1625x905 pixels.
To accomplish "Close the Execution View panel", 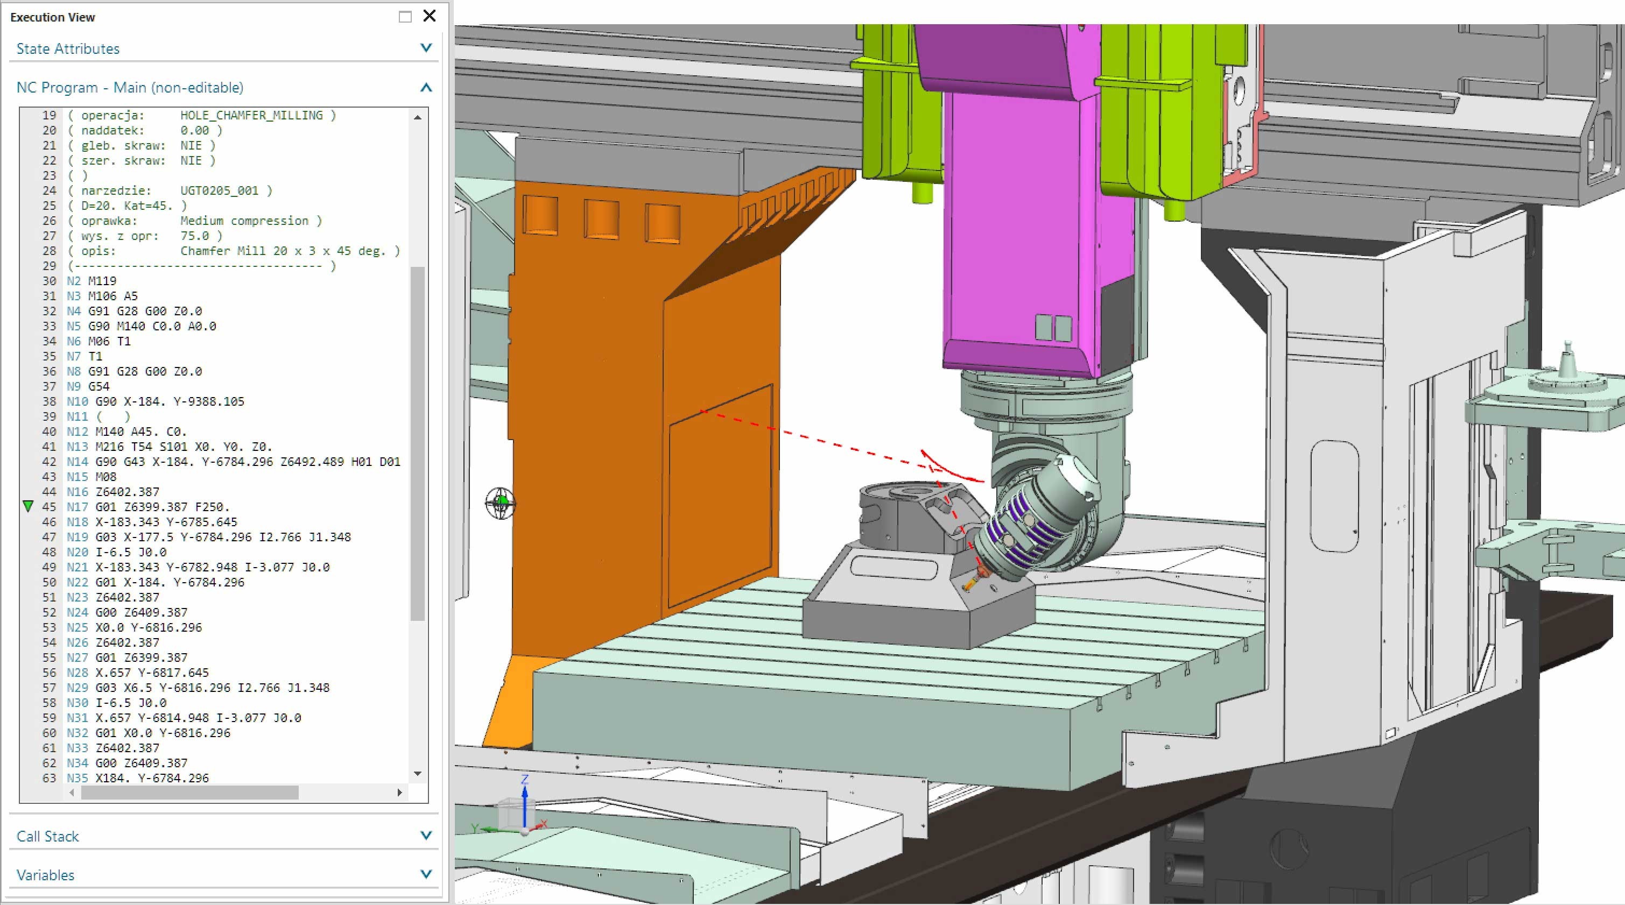I will point(430,16).
